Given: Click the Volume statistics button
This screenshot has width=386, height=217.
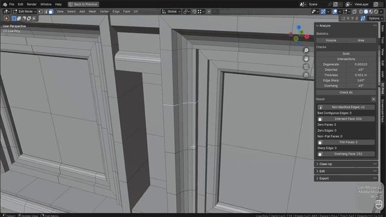Looking at the screenshot, I should pos(331,40).
